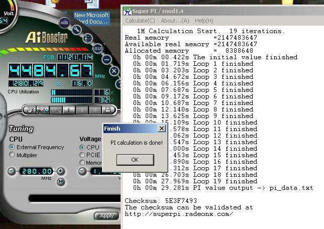The height and width of the screenshot is (229, 324).
Task: Close AiBooster with the round X icon
Action: [114, 71]
